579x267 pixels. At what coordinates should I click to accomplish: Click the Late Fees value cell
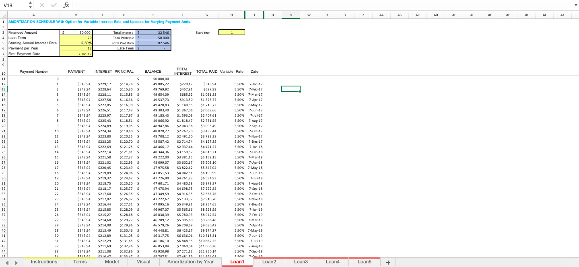point(153,48)
